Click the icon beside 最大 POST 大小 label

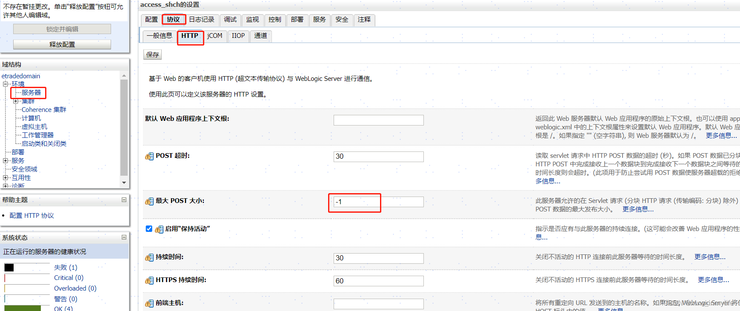(149, 201)
